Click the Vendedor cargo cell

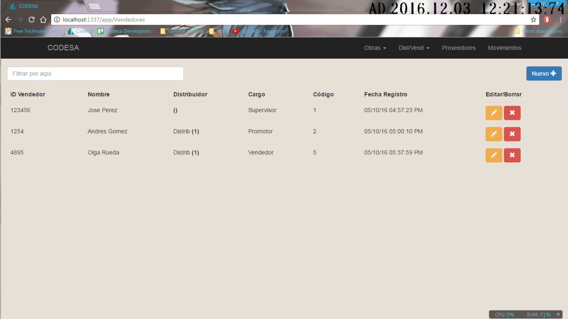click(261, 152)
